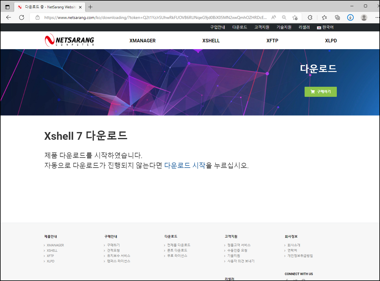Viewport: 380px width, 281px height.
Task: Open footer link 개인정보취급방침
Action: pyautogui.click(x=300, y=256)
